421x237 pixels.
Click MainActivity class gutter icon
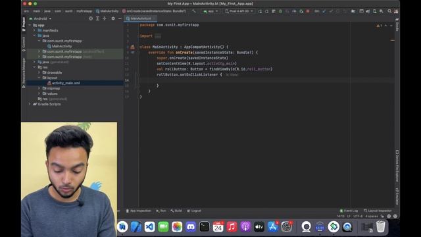coord(132,47)
